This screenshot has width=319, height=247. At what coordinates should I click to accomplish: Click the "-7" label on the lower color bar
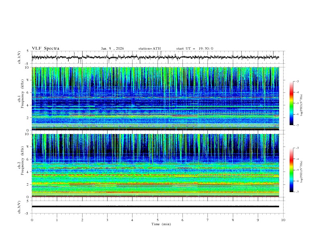point(297,192)
